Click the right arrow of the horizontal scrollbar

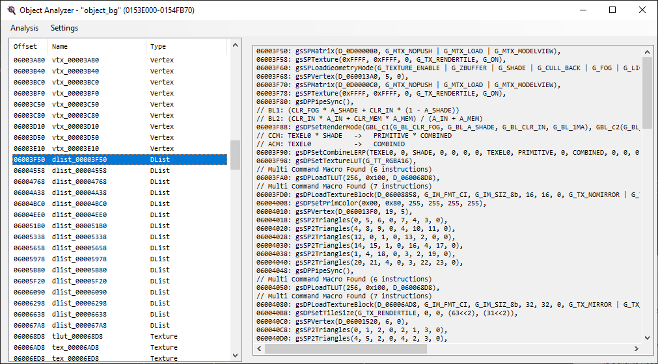point(636,349)
